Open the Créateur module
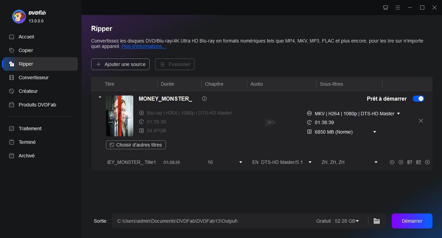This screenshot has width=442, height=238. 40,91
